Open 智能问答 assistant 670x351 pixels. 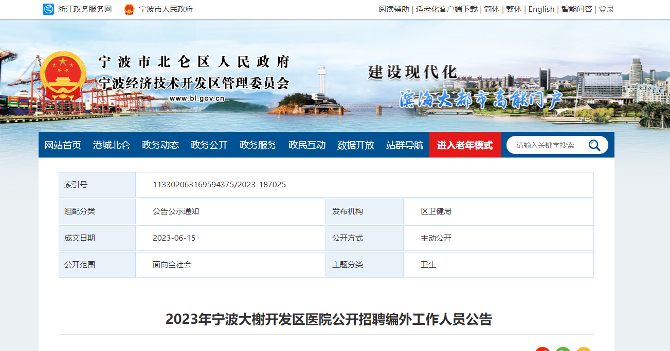(x=576, y=9)
